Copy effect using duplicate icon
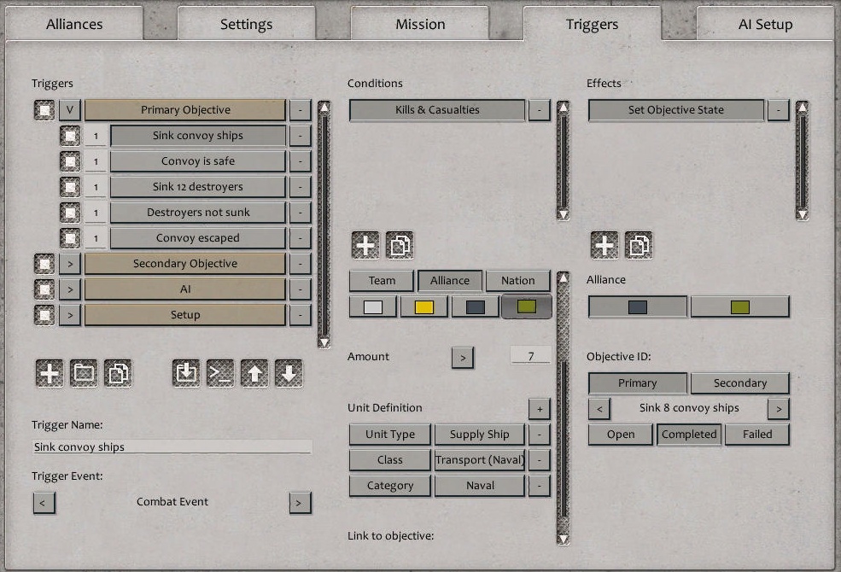 pos(639,246)
